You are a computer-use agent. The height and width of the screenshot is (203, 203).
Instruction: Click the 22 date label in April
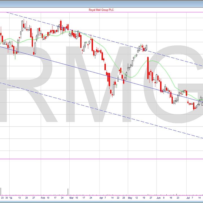click(118, 198)
